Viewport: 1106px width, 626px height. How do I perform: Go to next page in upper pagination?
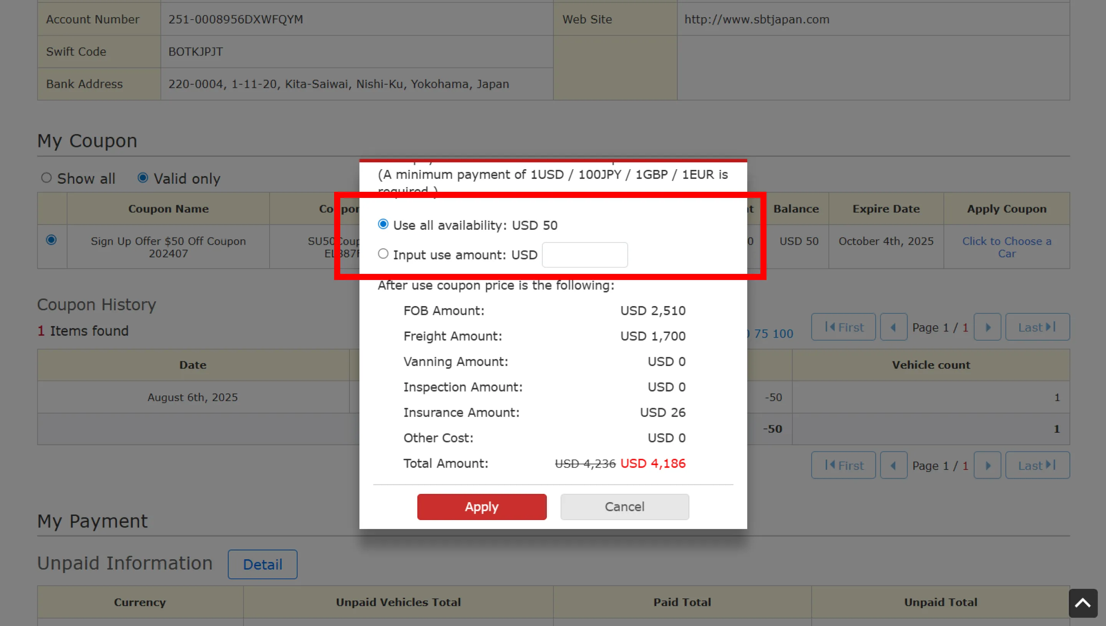[x=987, y=327]
